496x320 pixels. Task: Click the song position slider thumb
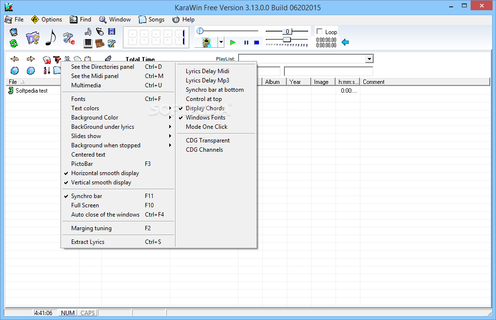coord(200,31)
